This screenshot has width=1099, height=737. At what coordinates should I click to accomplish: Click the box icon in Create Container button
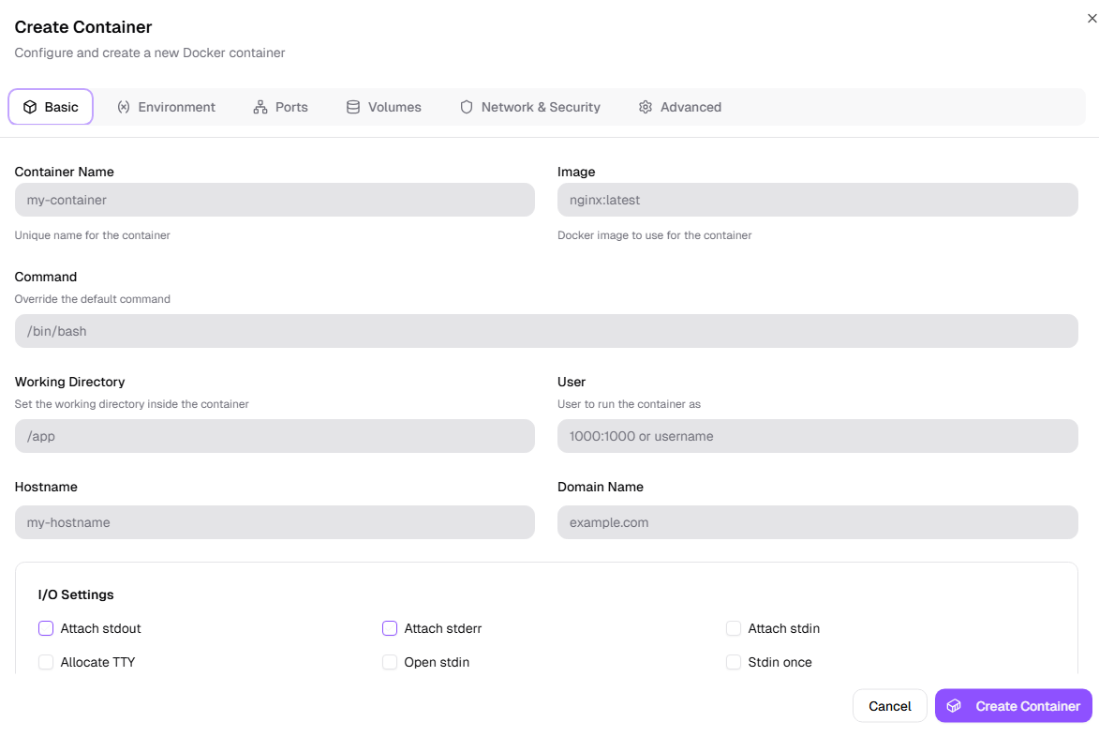coord(954,706)
